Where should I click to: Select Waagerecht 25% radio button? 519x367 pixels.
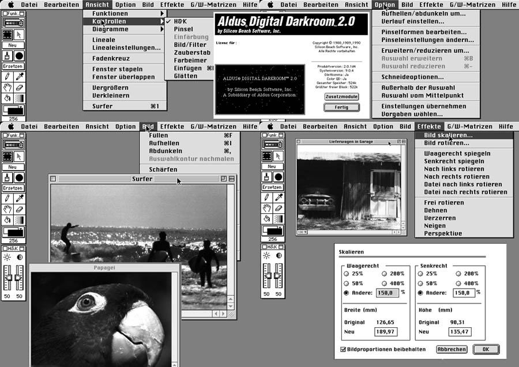pos(346,274)
